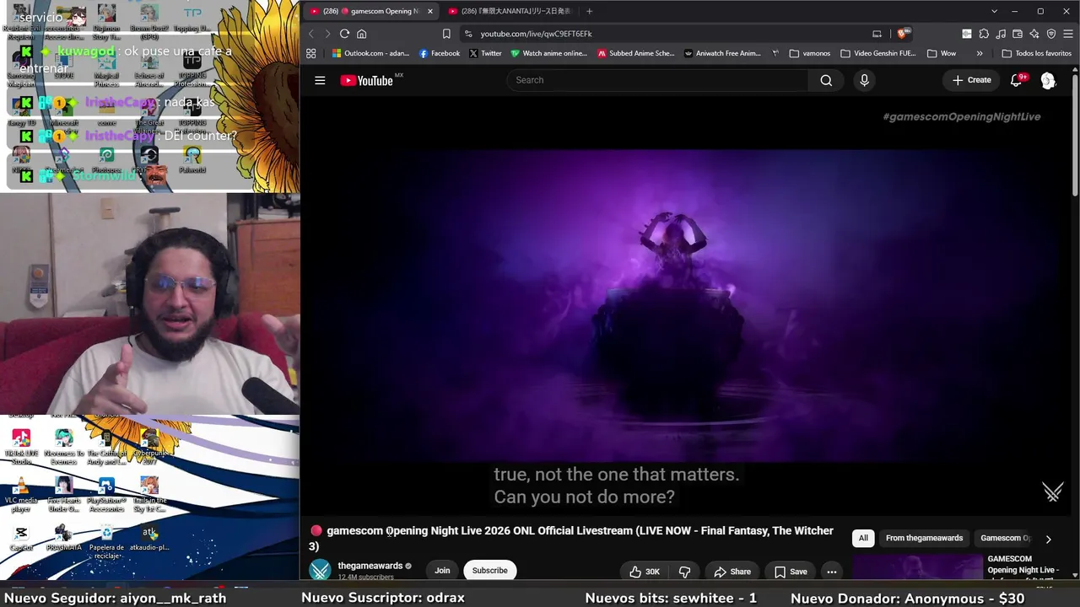Open a new browser tab
The height and width of the screenshot is (607, 1080).
pos(589,11)
